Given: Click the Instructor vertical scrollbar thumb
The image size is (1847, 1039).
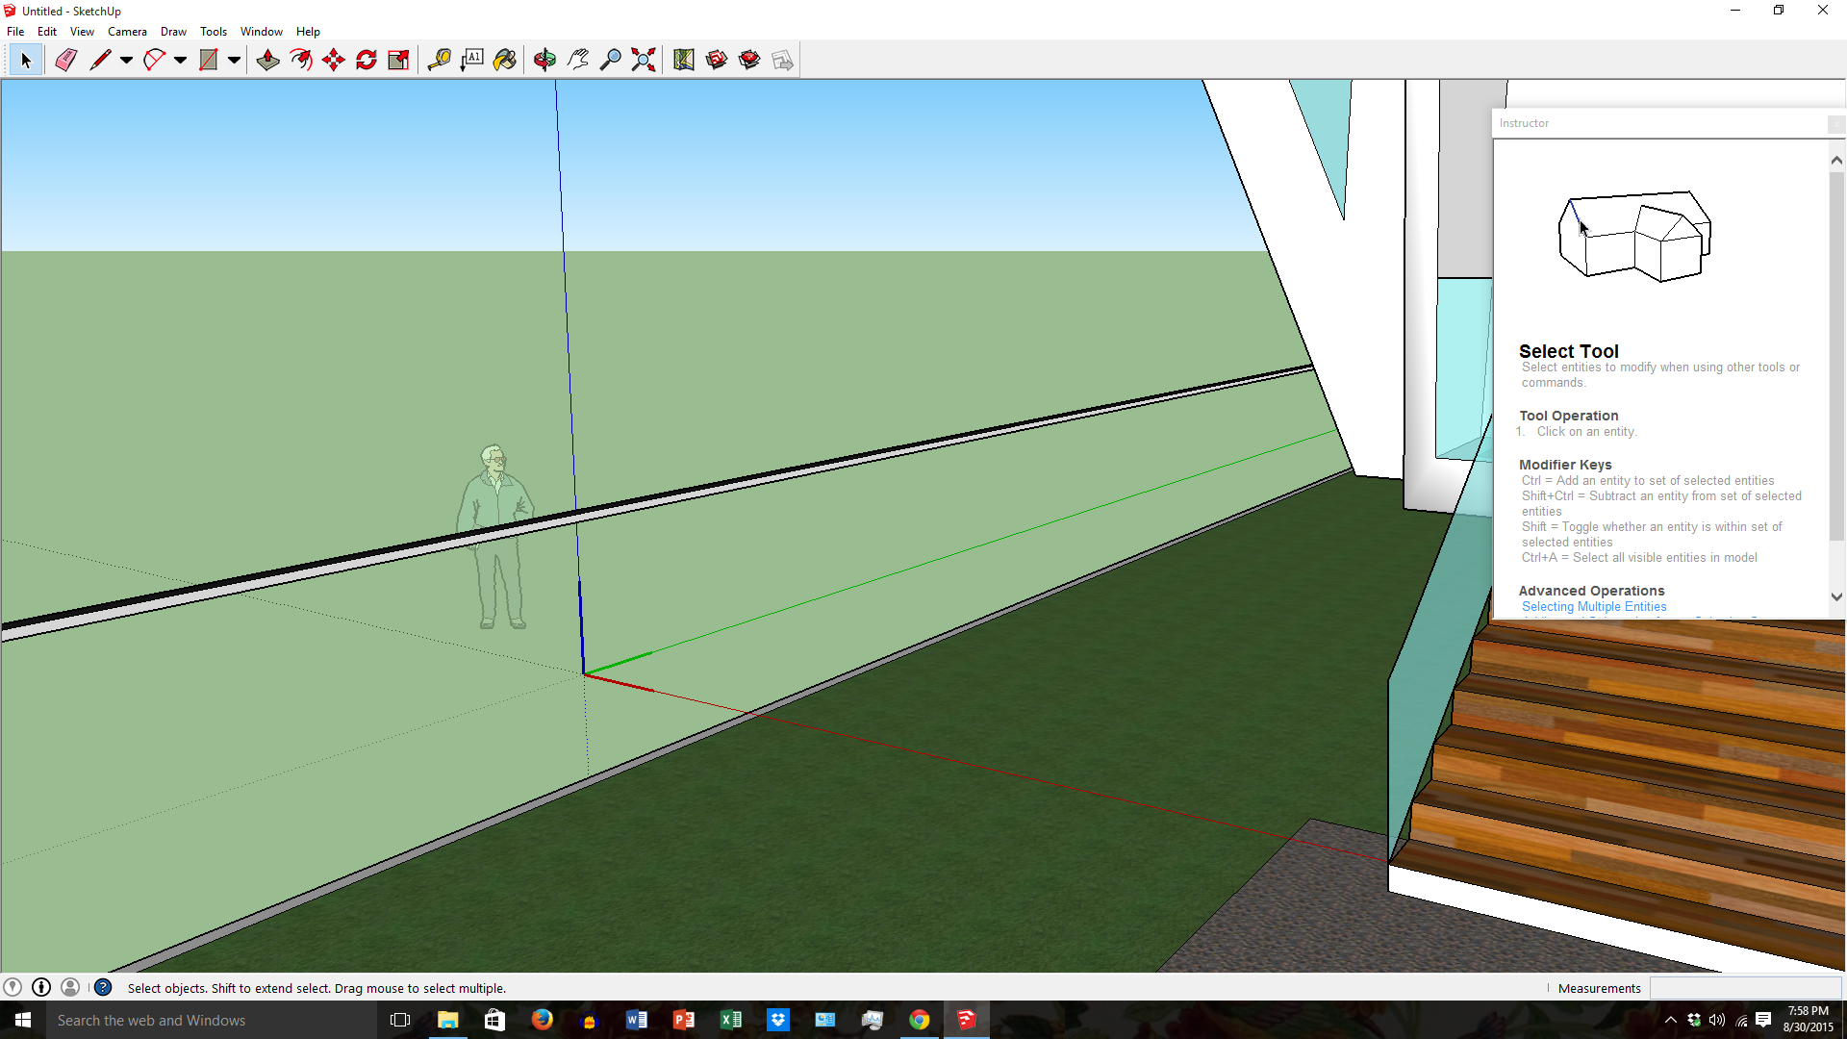Looking at the screenshot, I should pos(1836,356).
